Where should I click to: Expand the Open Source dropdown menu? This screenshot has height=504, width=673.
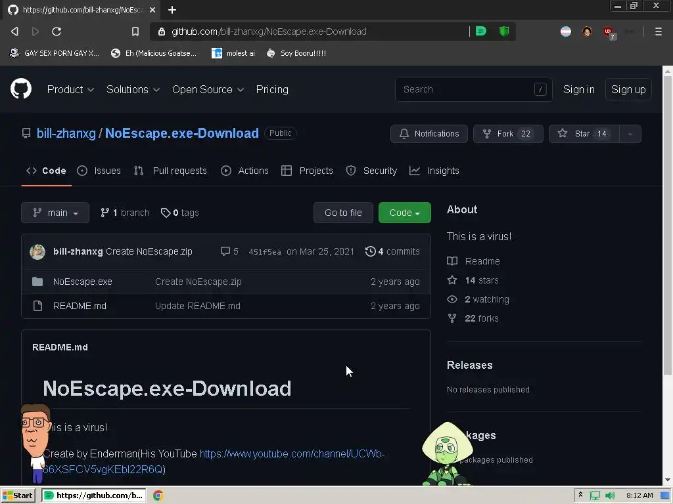click(x=208, y=89)
